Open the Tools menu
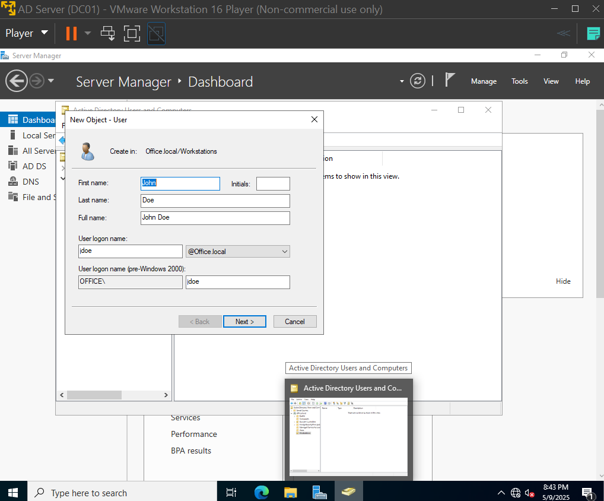 (519, 81)
